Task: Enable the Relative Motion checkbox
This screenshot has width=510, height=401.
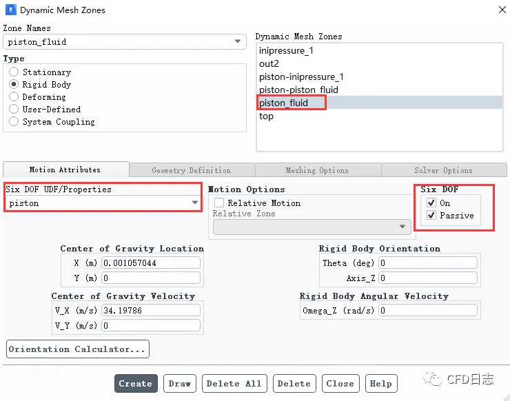Action: (x=219, y=203)
